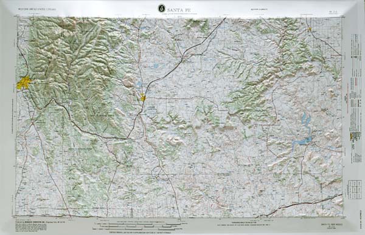Viewport: 365px width, 235px height.
Task: Select the SANTA FE map title text
Action: pos(179,10)
